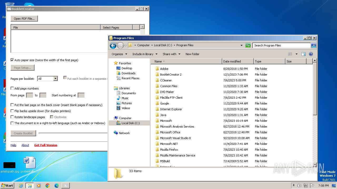Check Put the last page on back cover

click(x=12, y=105)
